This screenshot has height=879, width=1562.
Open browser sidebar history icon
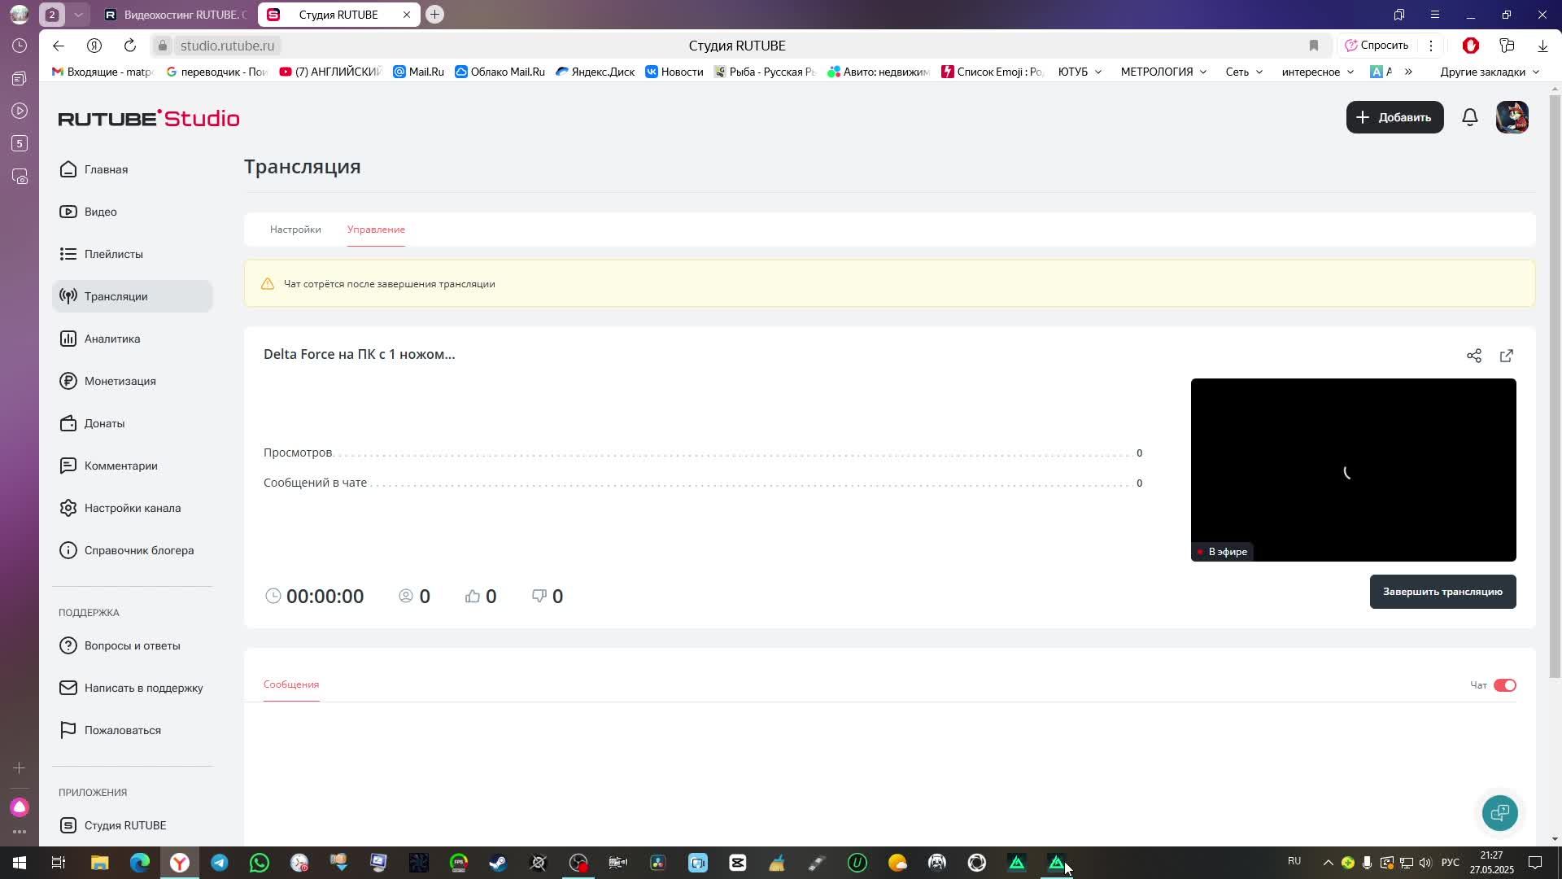20,46
